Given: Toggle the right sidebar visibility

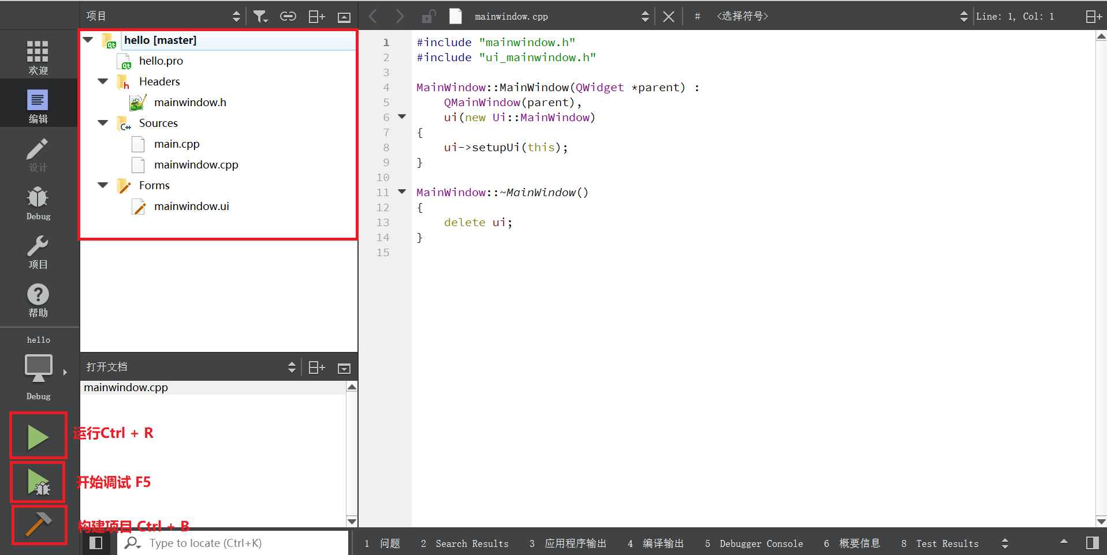Looking at the screenshot, I should 1093,543.
